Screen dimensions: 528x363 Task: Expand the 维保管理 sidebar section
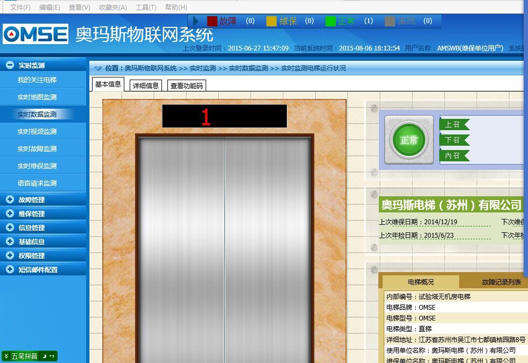10,213
